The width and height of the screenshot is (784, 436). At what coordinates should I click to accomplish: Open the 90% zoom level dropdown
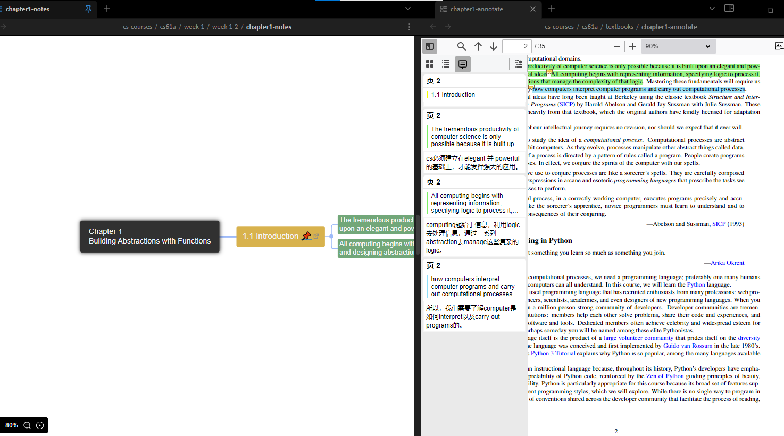[678, 46]
